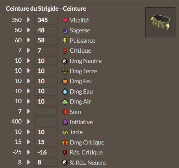179x168 pixels.
Task: Click the Ceinture du Strigide item thumbnail
Action: tap(160, 22)
